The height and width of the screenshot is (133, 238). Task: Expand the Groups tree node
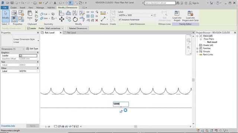click(197, 52)
